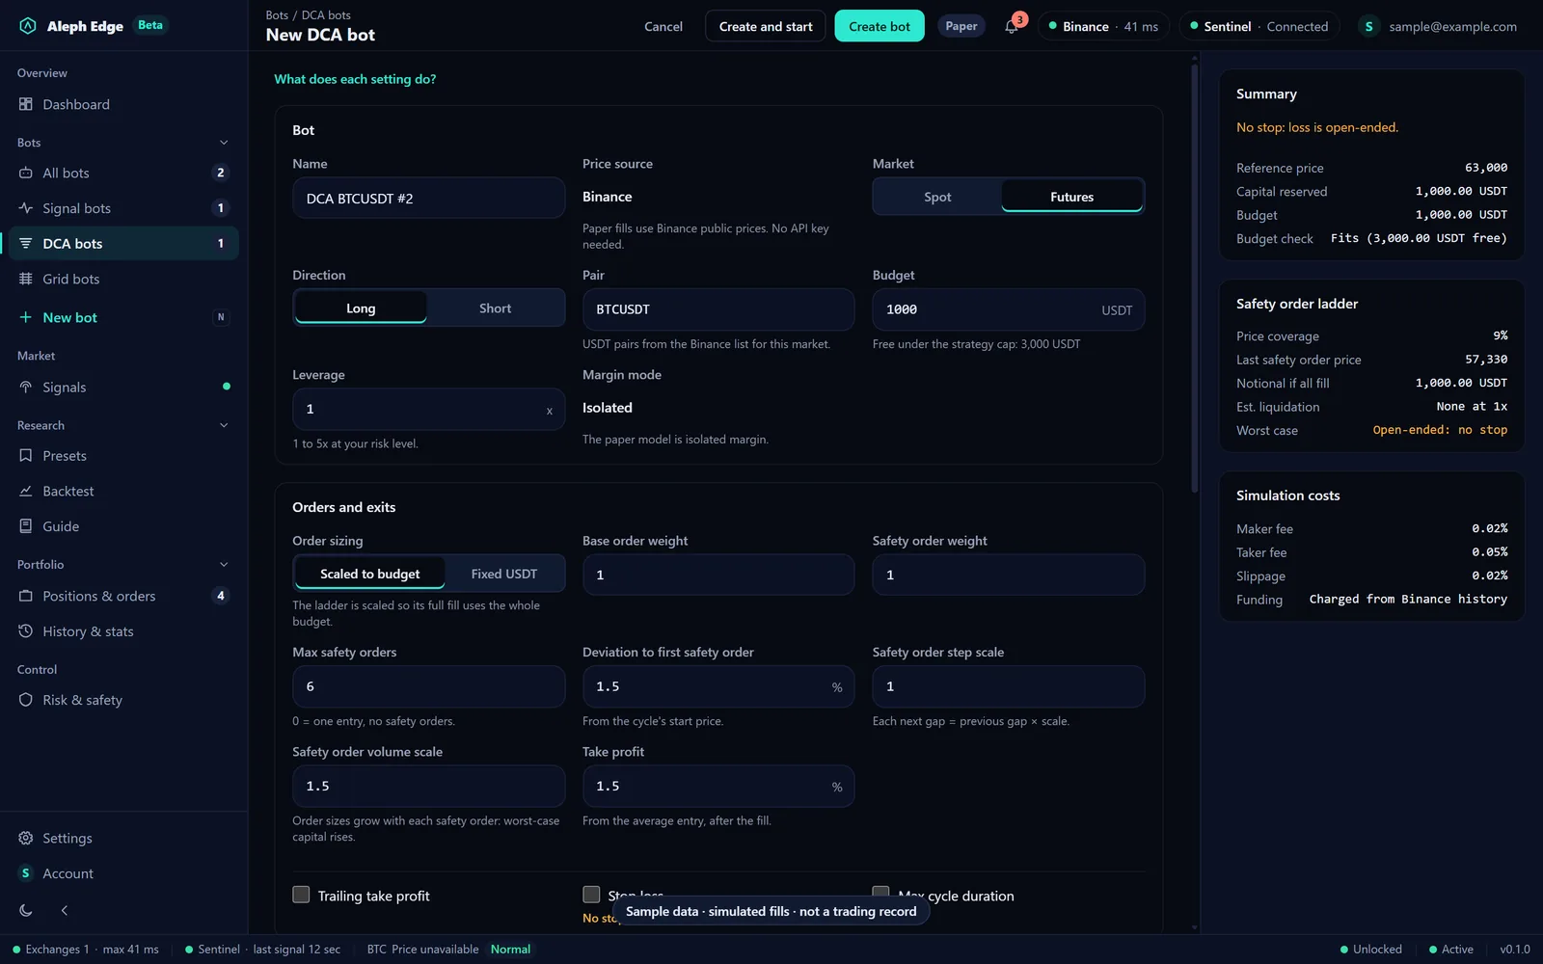Collapse the Bots sidebar section
Image resolution: width=1543 pixels, height=964 pixels.
(x=224, y=143)
